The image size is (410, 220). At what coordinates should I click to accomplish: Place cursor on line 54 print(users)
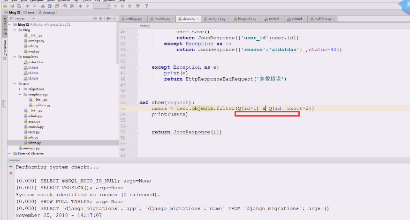(x=169, y=114)
